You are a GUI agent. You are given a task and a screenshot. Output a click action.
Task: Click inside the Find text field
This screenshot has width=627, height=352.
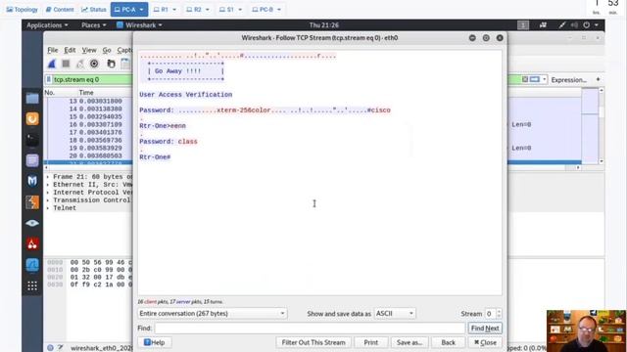[x=310, y=329]
